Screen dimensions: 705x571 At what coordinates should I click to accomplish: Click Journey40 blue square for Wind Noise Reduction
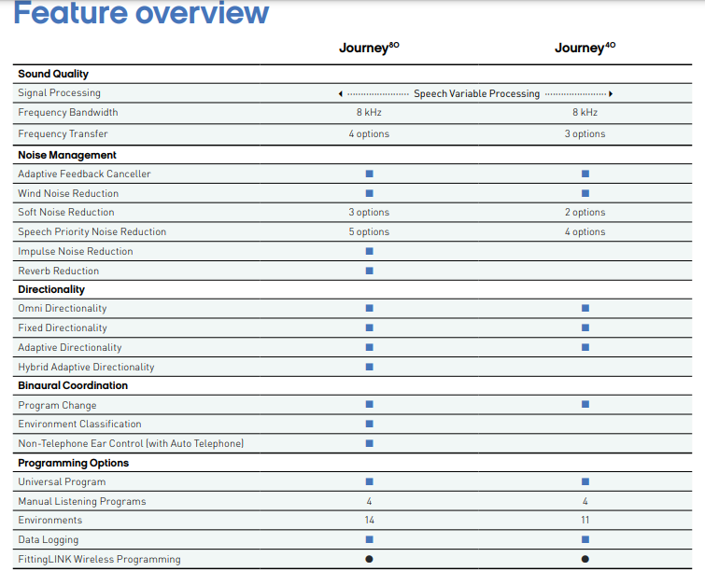pyautogui.click(x=585, y=193)
